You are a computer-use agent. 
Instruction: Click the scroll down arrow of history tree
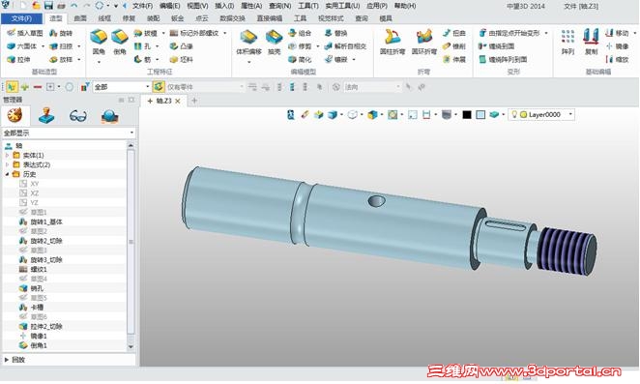pyautogui.click(x=131, y=347)
